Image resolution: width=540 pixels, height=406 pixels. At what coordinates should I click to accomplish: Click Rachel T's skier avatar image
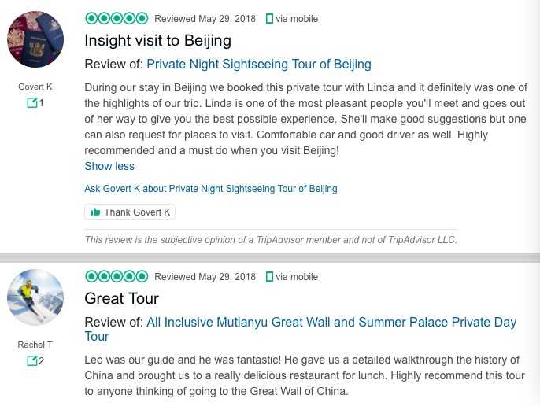coord(35,297)
